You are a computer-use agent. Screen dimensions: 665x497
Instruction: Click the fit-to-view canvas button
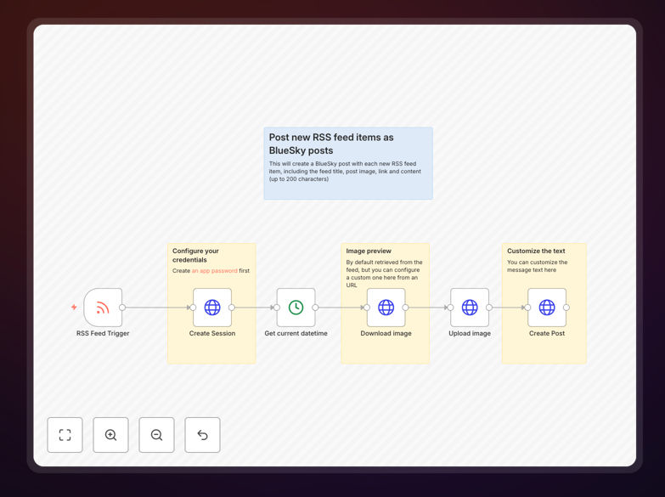[65, 435]
